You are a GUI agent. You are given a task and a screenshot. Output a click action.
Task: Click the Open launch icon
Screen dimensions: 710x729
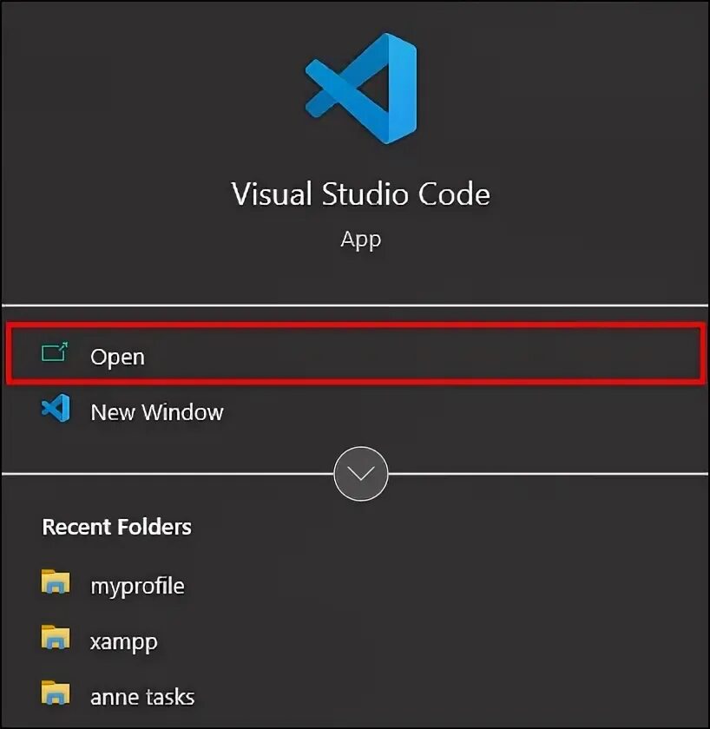55,355
